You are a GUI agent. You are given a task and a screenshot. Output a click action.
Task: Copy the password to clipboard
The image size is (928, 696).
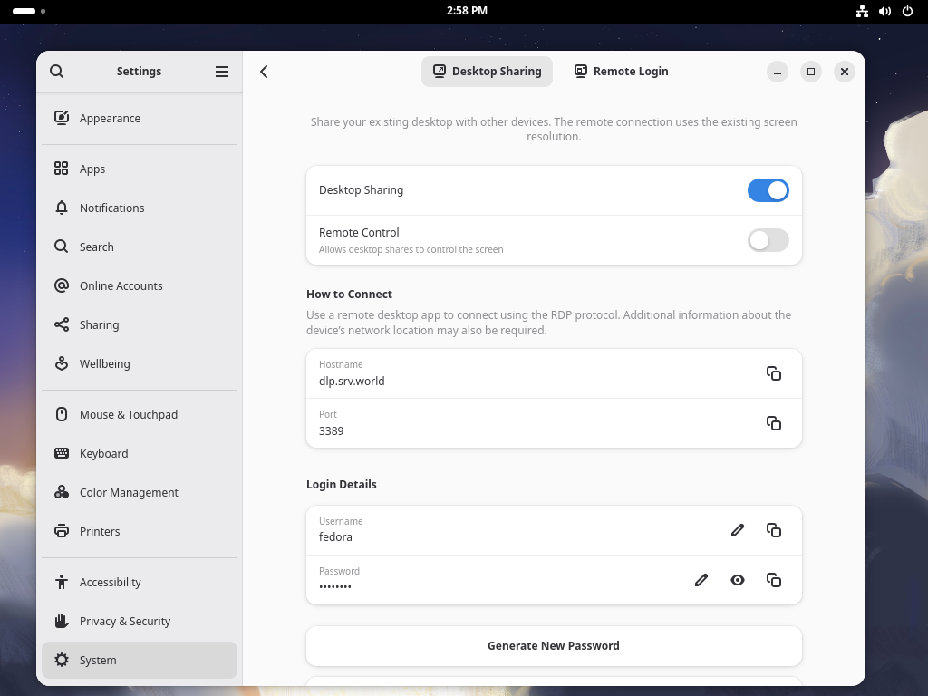(775, 579)
